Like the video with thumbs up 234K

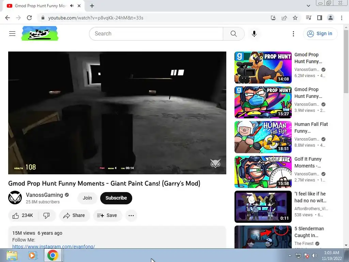click(23, 216)
